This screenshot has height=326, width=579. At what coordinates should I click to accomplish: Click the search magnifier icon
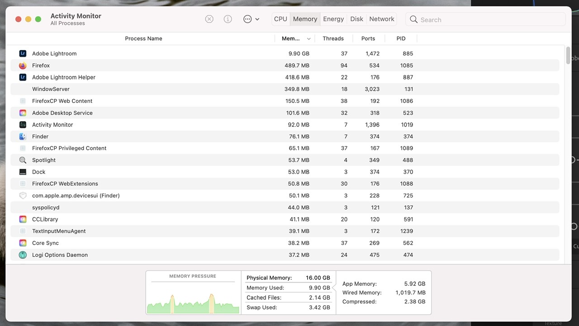(413, 19)
